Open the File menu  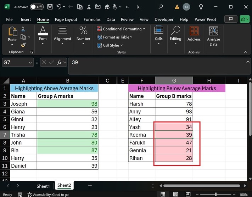9,19
